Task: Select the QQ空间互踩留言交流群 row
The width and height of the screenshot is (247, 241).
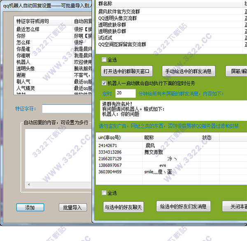Action: (x=123, y=44)
